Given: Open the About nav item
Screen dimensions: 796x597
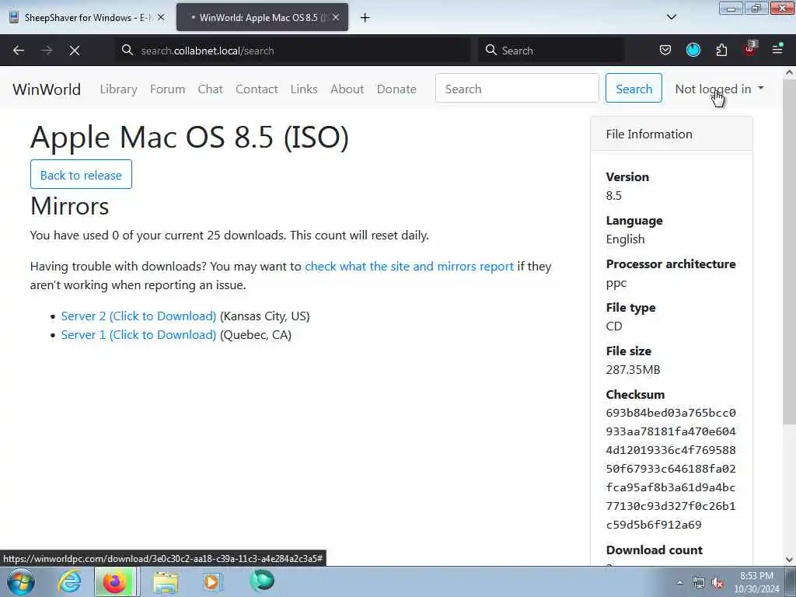Looking at the screenshot, I should click(347, 89).
